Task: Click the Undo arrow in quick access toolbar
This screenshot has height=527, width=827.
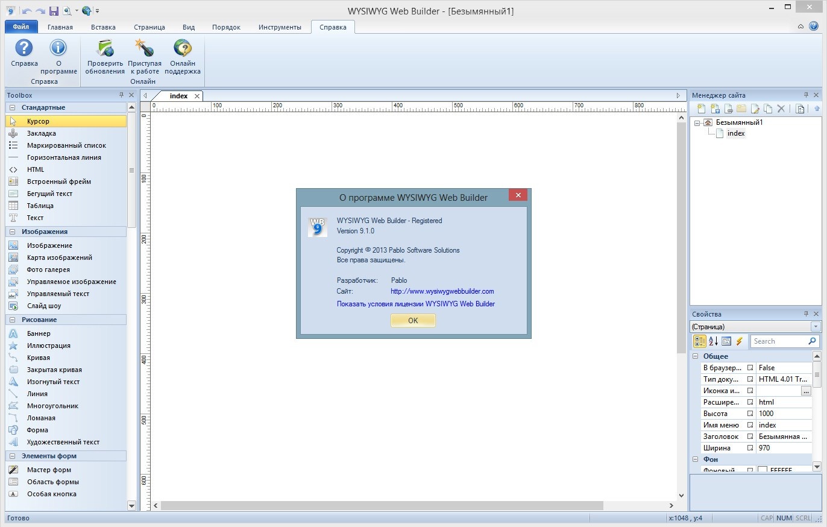Action: tap(27, 11)
